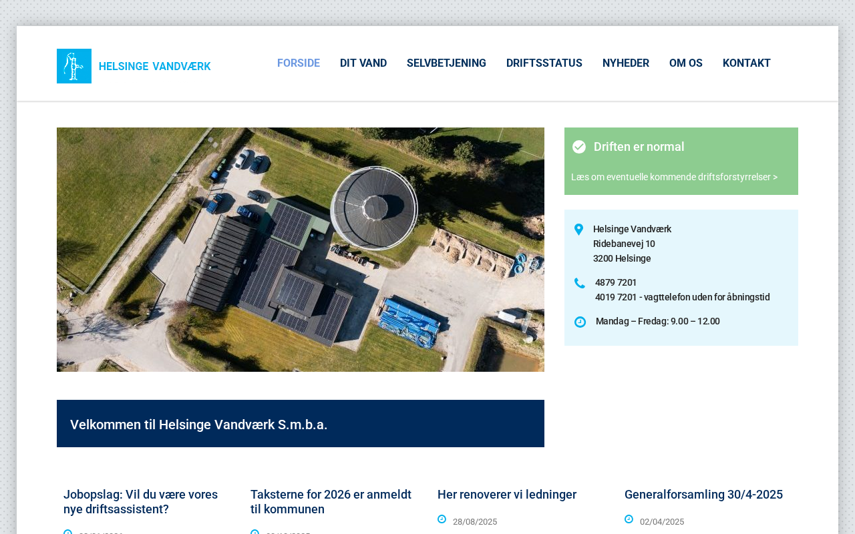Click the clock icon next to 28/08/2025
Image resolution: width=855 pixels, height=534 pixels.
click(442, 519)
